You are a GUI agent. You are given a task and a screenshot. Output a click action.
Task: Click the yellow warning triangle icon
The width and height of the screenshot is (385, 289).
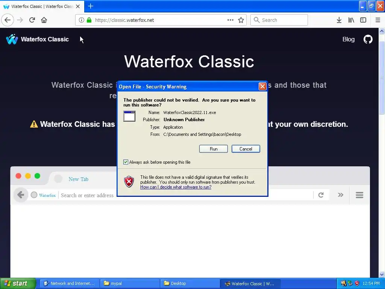pos(34,124)
